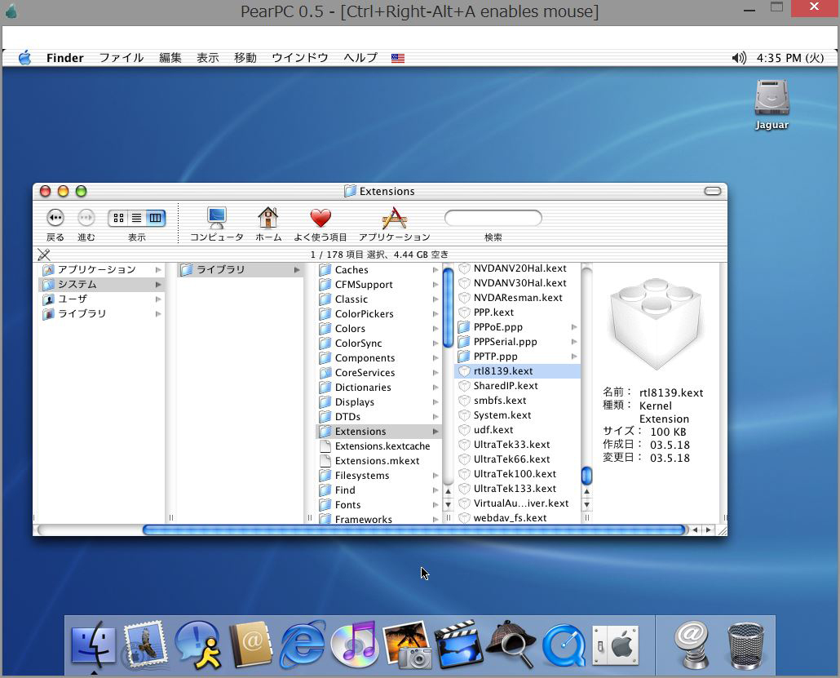The width and height of the screenshot is (840, 678).
Task: Open the Trash in the Dock
Action: coord(745,645)
